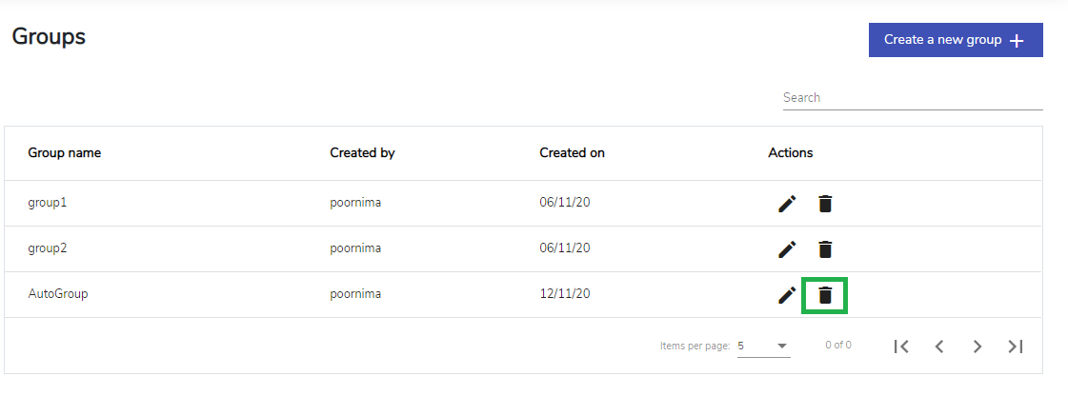1068x416 pixels.
Task: Advance to the next page
Action: tap(977, 347)
